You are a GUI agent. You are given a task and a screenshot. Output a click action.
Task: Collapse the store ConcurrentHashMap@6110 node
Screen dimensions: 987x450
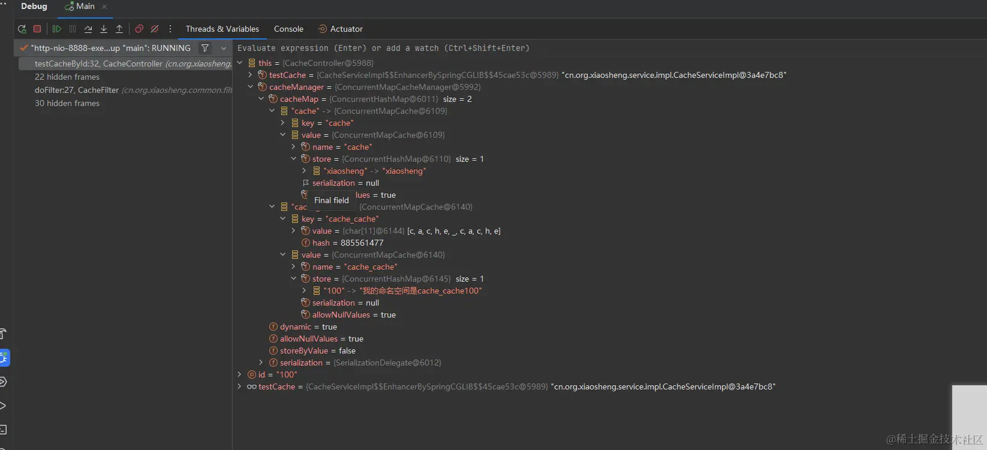click(294, 159)
